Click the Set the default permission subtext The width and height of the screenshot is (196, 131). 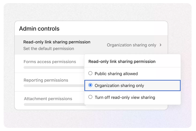(x=49, y=49)
